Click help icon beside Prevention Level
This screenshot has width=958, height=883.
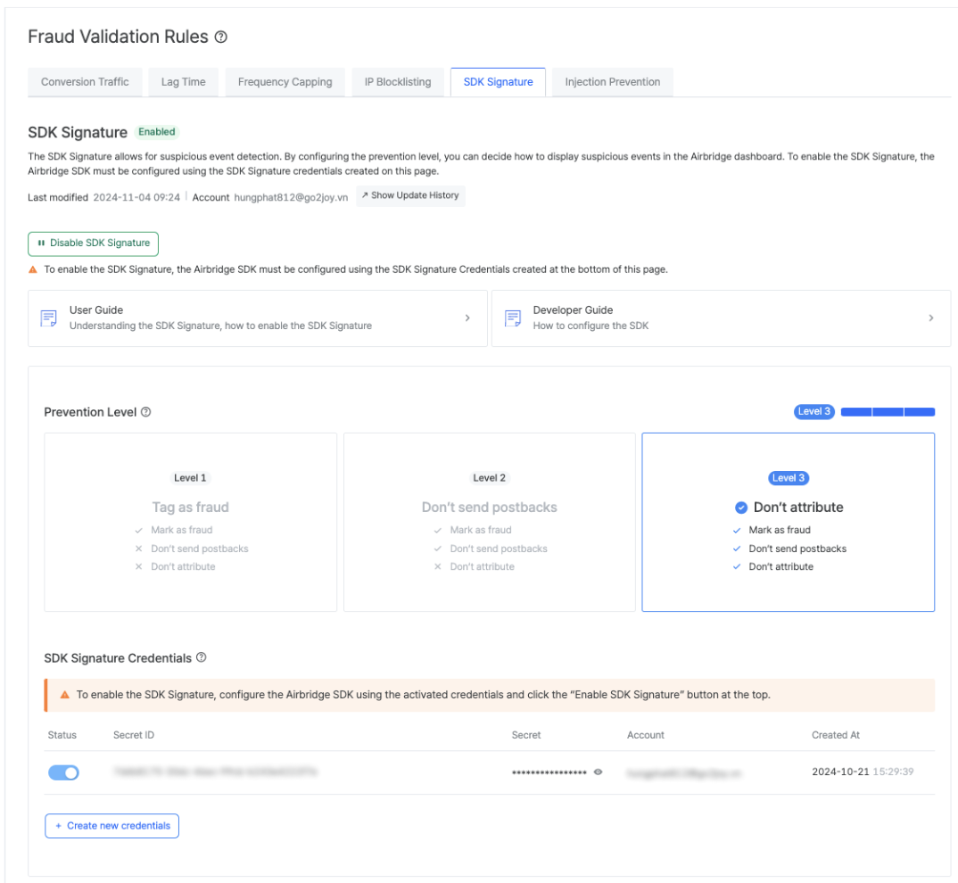tap(146, 412)
